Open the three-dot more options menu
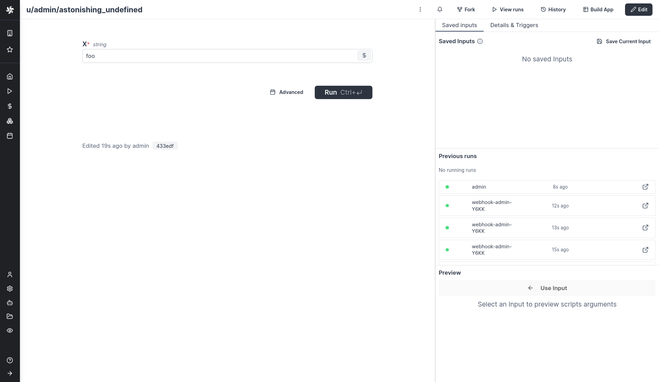The height and width of the screenshot is (382, 659). [x=420, y=10]
